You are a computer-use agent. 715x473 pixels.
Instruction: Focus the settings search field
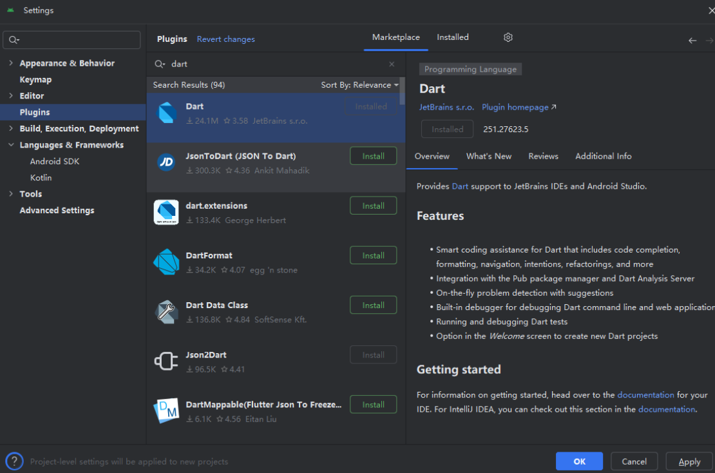pos(71,40)
